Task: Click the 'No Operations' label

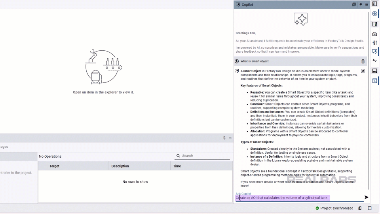Action: [x=50, y=157]
